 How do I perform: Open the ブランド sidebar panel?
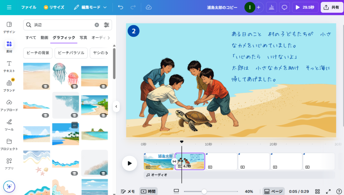click(9, 86)
